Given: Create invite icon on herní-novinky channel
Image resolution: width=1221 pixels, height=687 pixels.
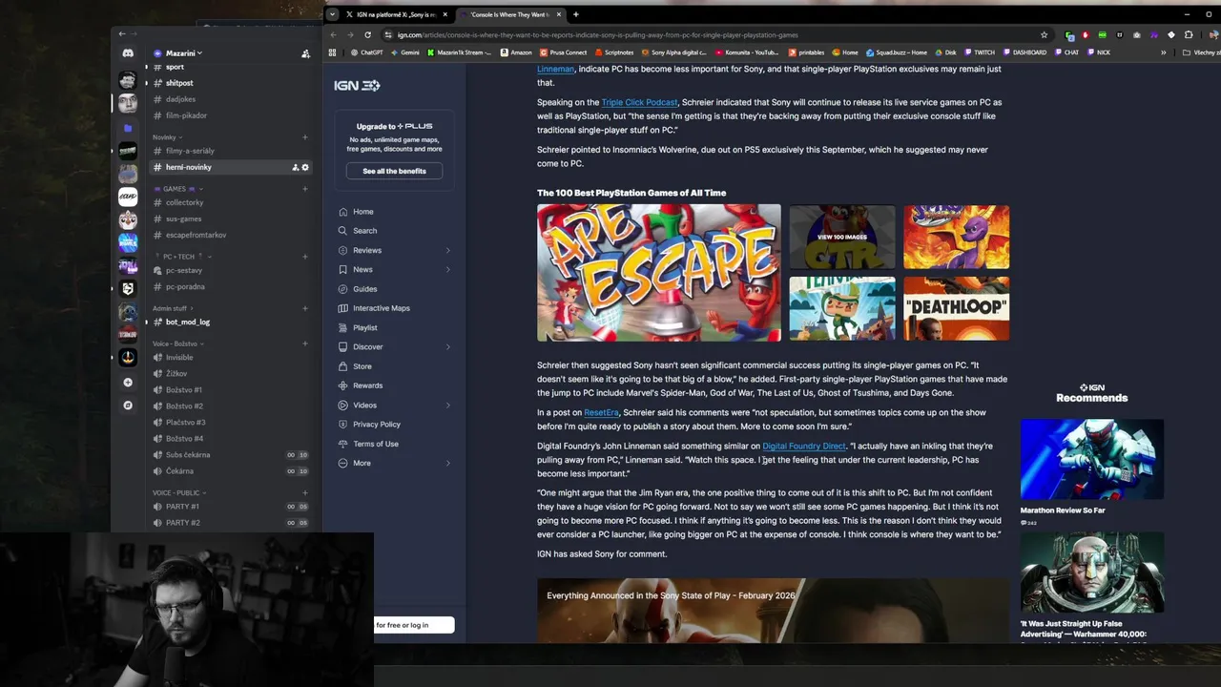Looking at the screenshot, I should (x=296, y=167).
